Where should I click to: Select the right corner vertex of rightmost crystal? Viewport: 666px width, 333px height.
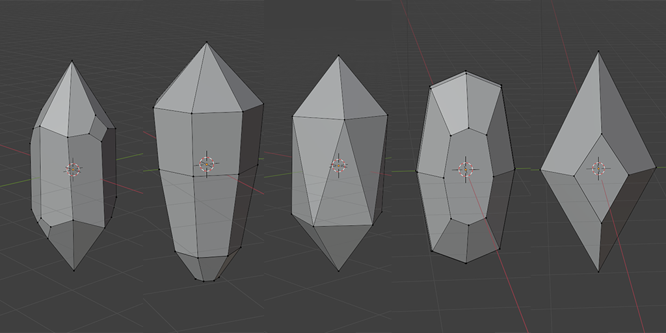click(x=656, y=167)
